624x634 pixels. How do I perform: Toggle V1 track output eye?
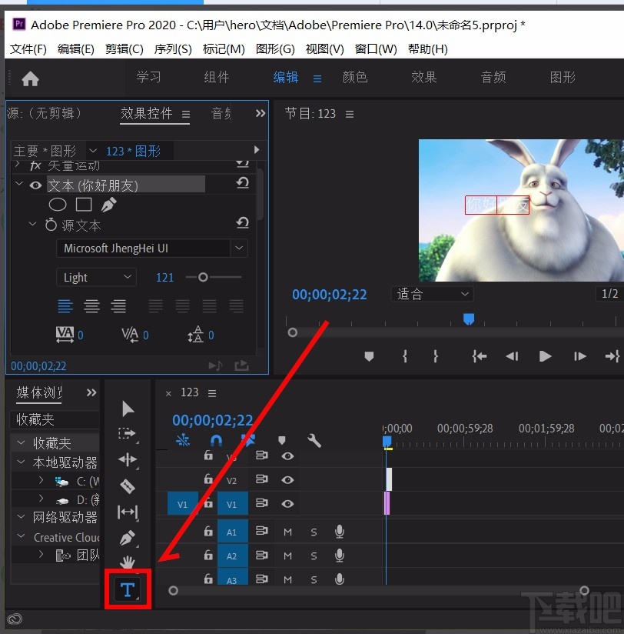pyautogui.click(x=287, y=504)
